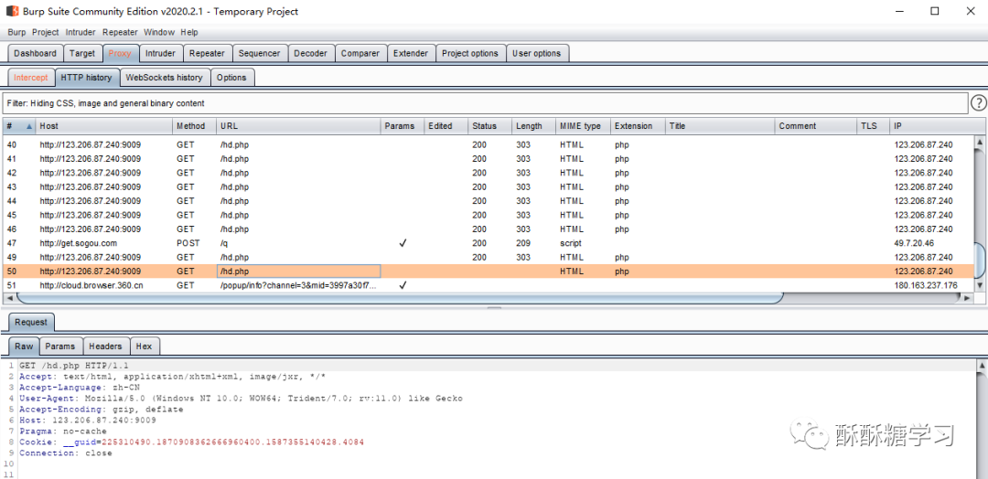
Task: Select the Proxy tab
Action: coord(120,54)
